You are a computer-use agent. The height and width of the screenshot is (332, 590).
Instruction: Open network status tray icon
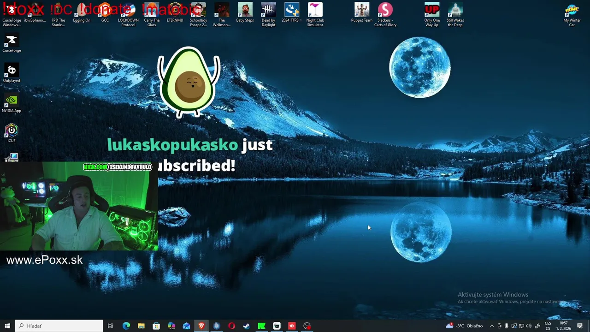pyautogui.click(x=521, y=326)
